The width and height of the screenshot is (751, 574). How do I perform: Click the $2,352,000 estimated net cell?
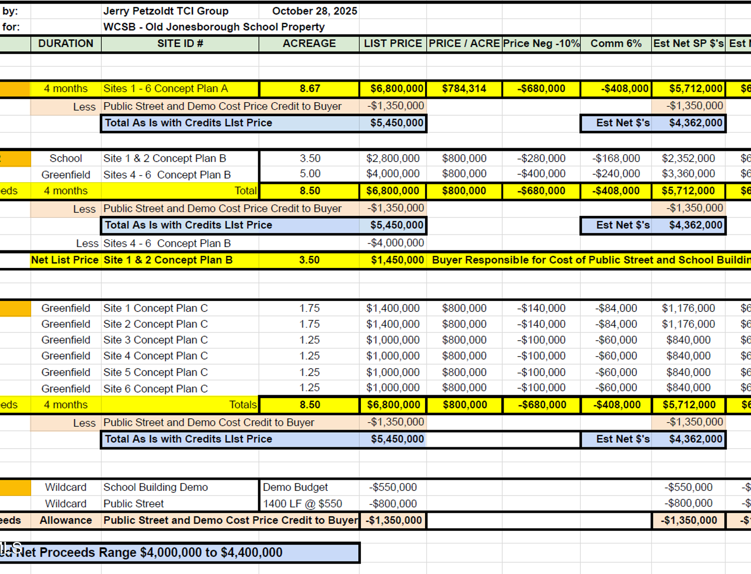(688, 158)
